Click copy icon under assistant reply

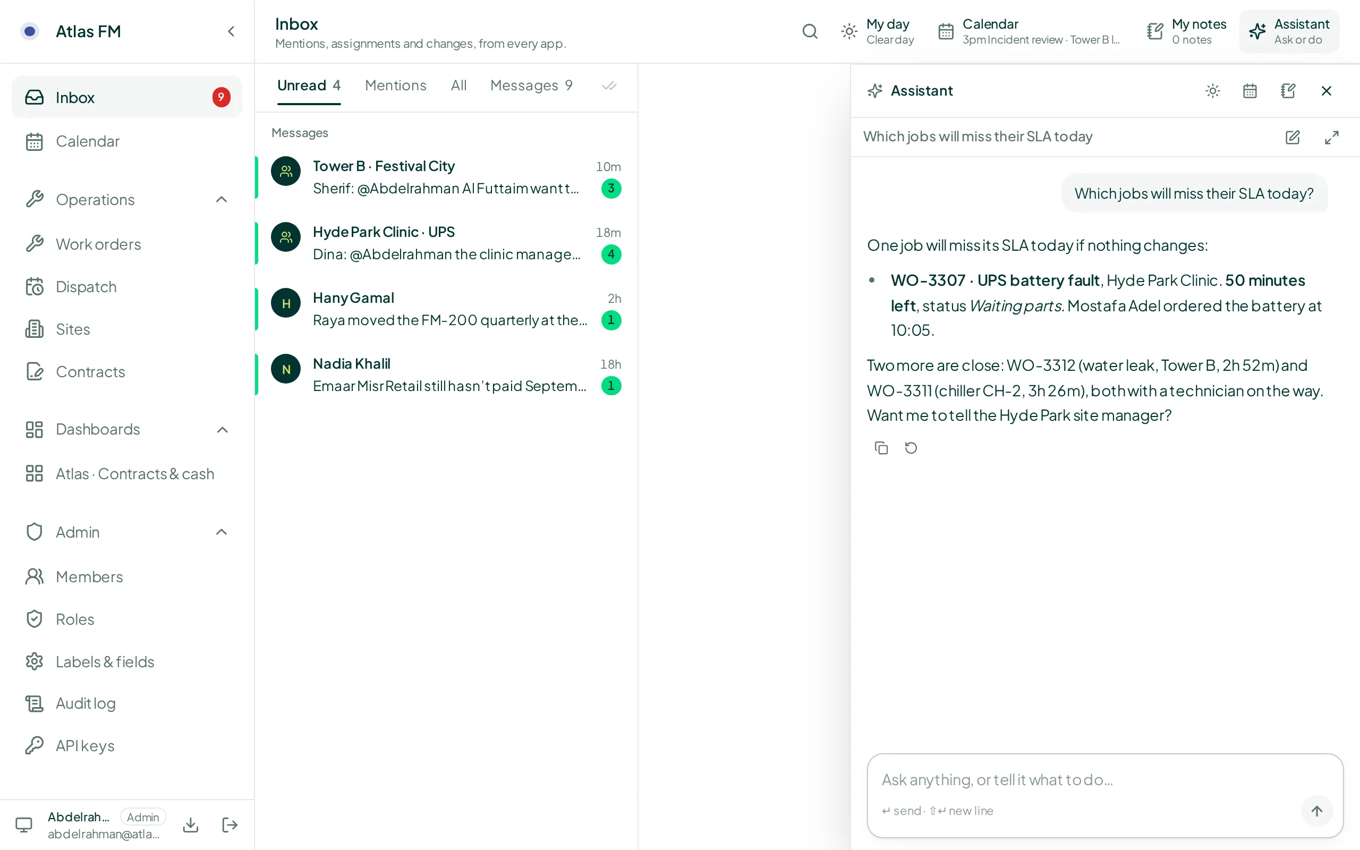881,448
